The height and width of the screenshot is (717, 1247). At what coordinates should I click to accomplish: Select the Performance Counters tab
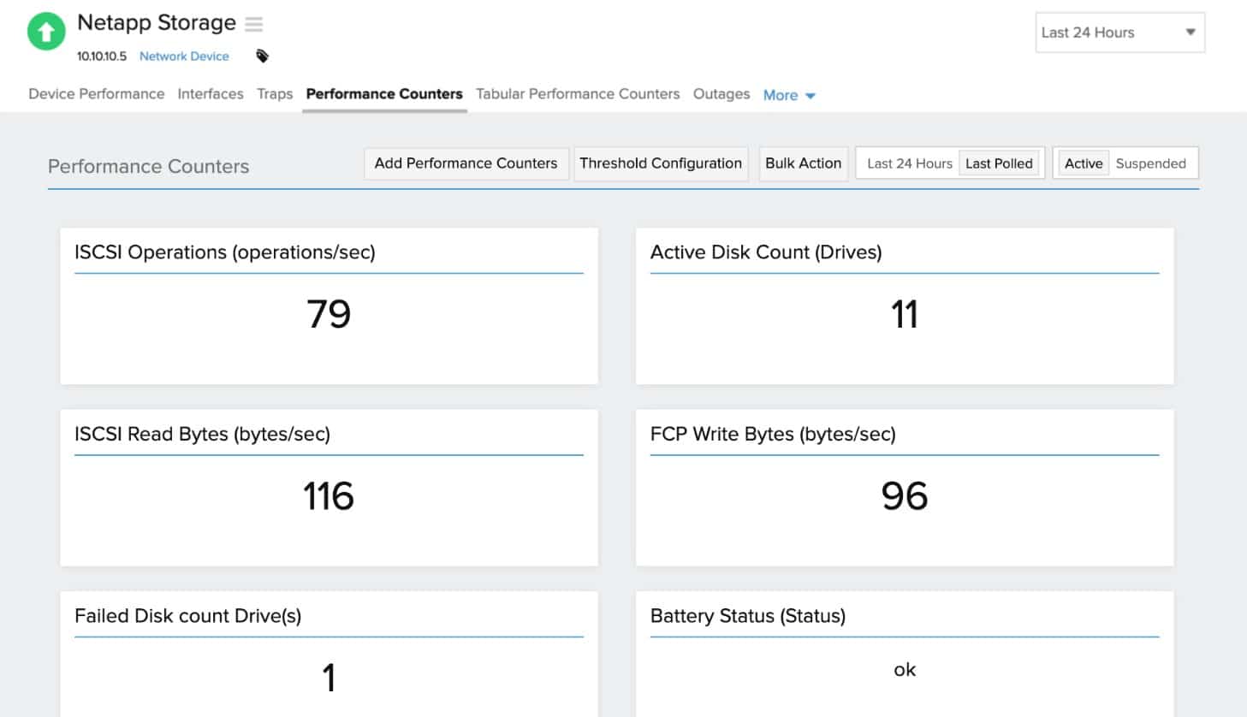[x=384, y=94]
